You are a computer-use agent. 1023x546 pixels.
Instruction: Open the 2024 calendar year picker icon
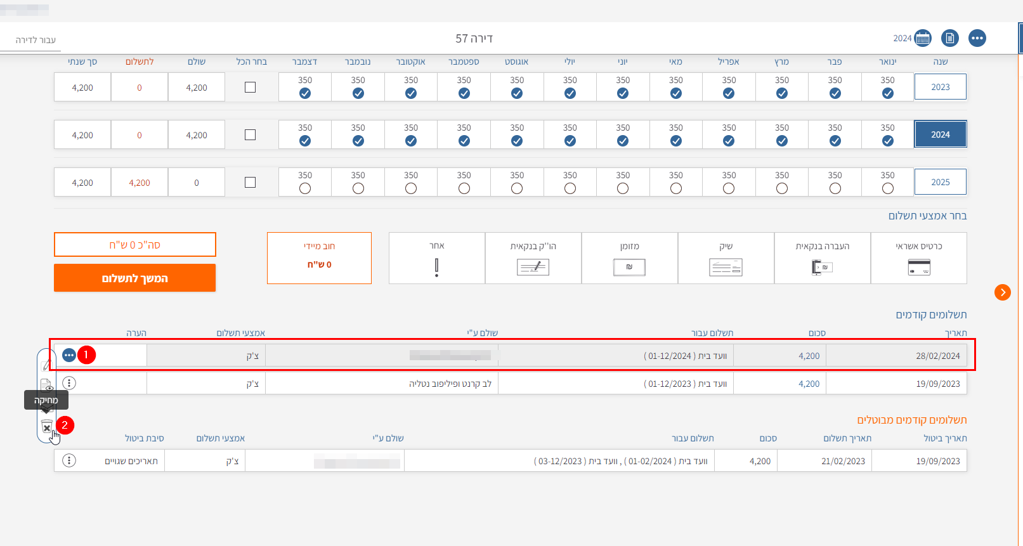[x=923, y=38]
